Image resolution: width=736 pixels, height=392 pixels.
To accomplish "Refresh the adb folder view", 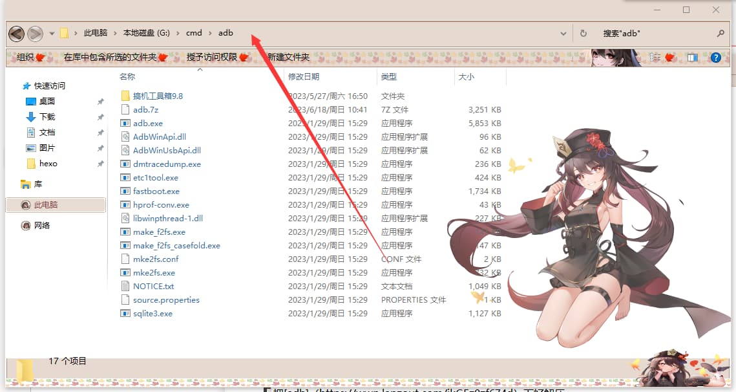I will pos(584,34).
